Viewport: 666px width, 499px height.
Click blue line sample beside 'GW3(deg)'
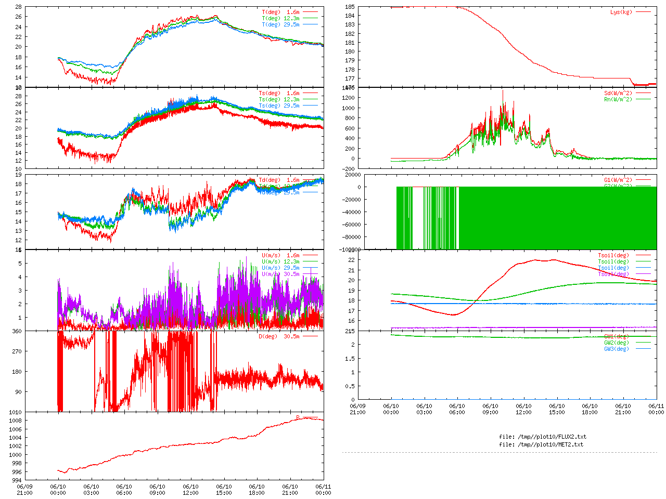643,349
